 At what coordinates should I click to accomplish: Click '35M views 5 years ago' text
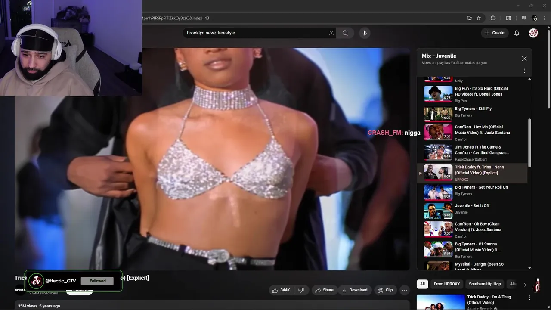coord(39,306)
